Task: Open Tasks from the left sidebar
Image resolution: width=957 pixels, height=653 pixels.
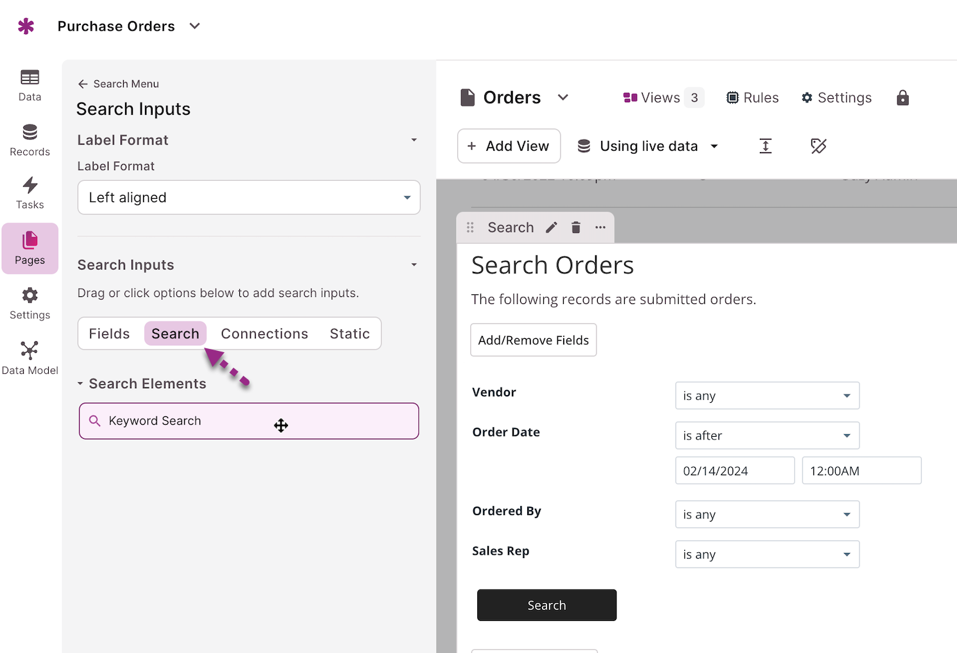Action: [30, 193]
